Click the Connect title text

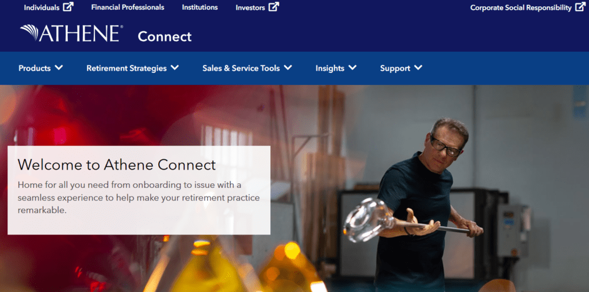(165, 36)
